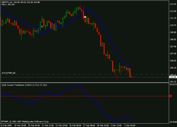Viewport: 177px width, 127px height.
Task: Click the 210.75 price axis label
Action: pyautogui.click(x=173, y=25)
